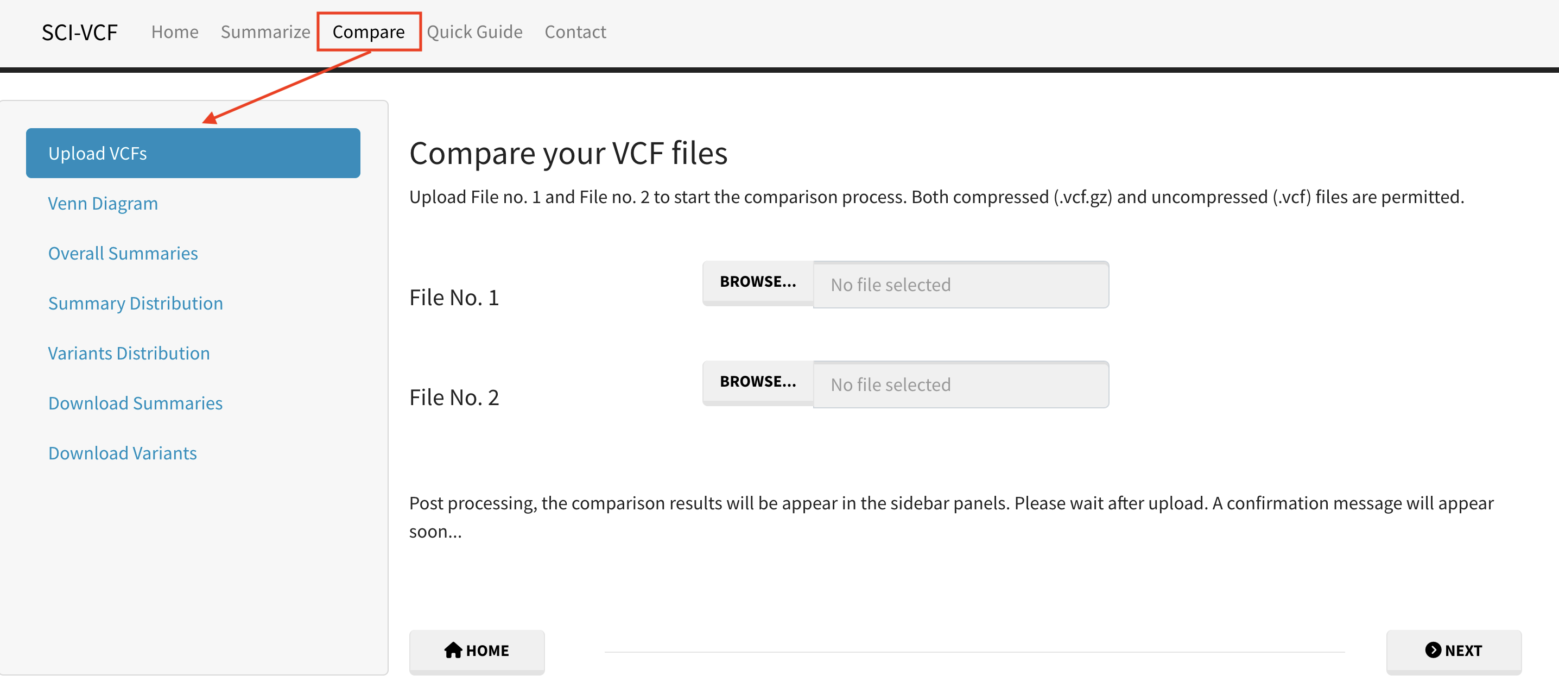Go to Download Summaries panel
The width and height of the screenshot is (1559, 694).
pyautogui.click(x=136, y=403)
